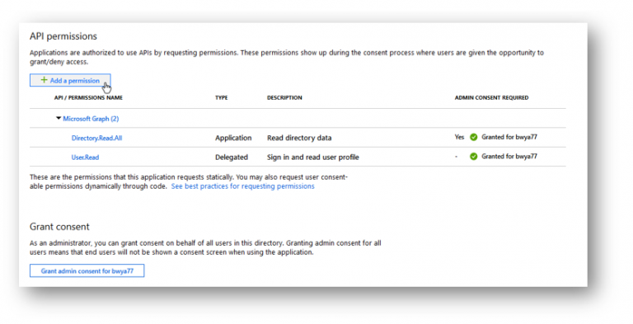This screenshot has width=633, height=324.
Task: Click green checkmark icon for User.Read
Action: coord(474,157)
